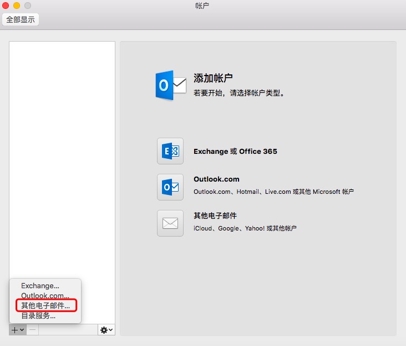
Task: Click the 添加帐户 title text
Action: point(212,78)
